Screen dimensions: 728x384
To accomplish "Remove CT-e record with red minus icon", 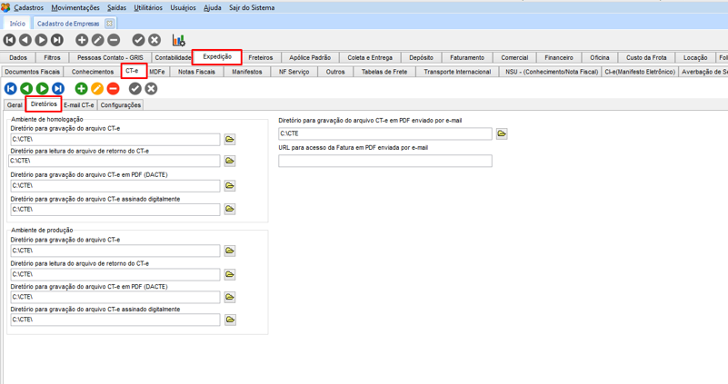I will (x=113, y=89).
